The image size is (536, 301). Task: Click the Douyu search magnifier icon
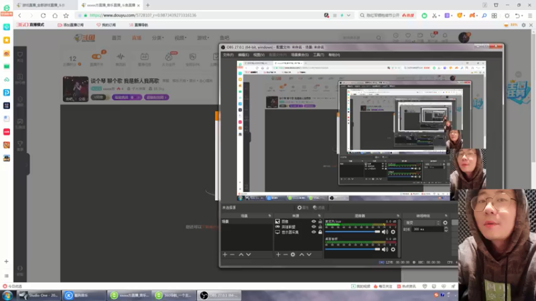pos(379,38)
